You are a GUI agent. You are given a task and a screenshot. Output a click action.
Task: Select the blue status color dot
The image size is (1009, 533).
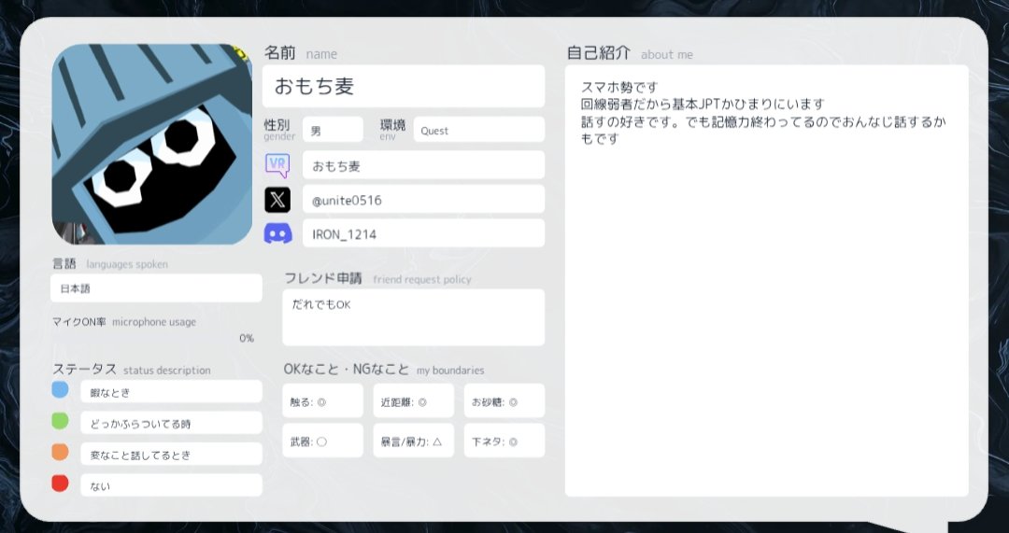[60, 389]
